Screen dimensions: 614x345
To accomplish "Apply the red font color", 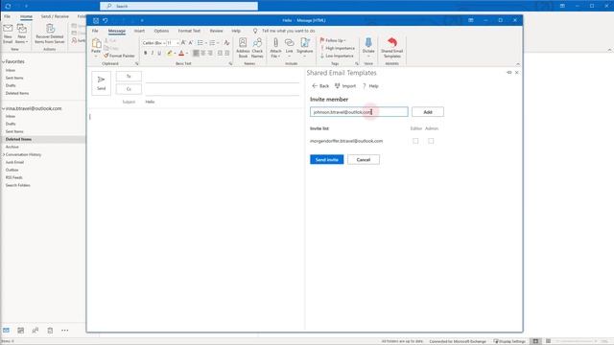I will click(x=181, y=53).
